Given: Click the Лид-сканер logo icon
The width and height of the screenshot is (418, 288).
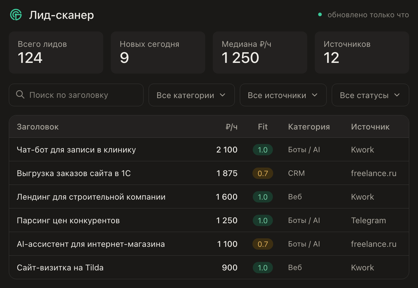Looking at the screenshot, I should pyautogui.click(x=16, y=15).
